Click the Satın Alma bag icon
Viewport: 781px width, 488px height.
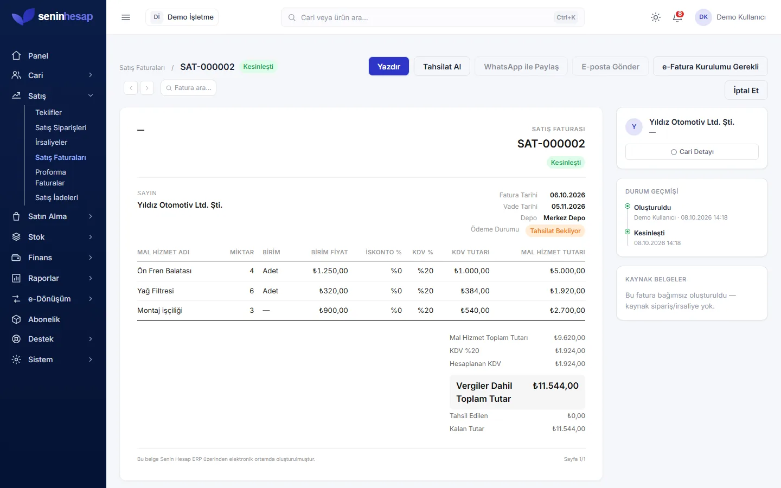(16, 216)
